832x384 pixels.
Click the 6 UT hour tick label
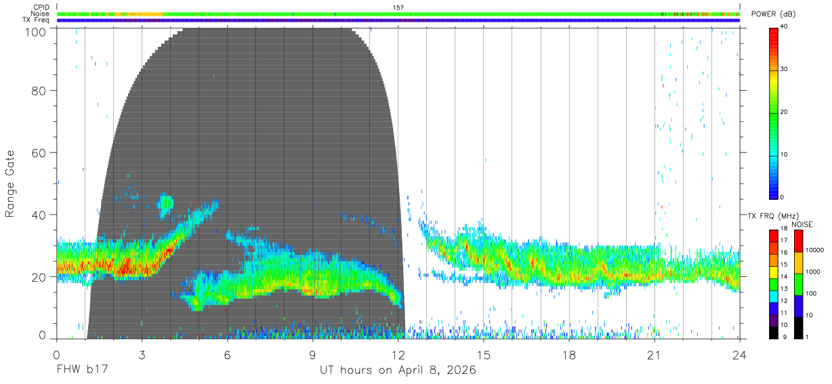click(x=227, y=355)
